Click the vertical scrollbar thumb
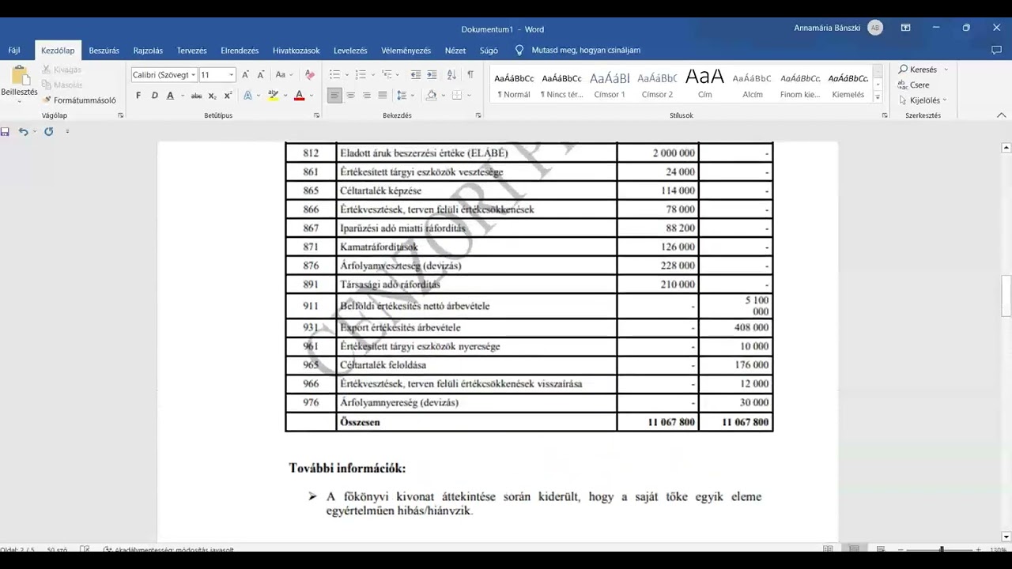1012x569 pixels. [x=1006, y=295]
